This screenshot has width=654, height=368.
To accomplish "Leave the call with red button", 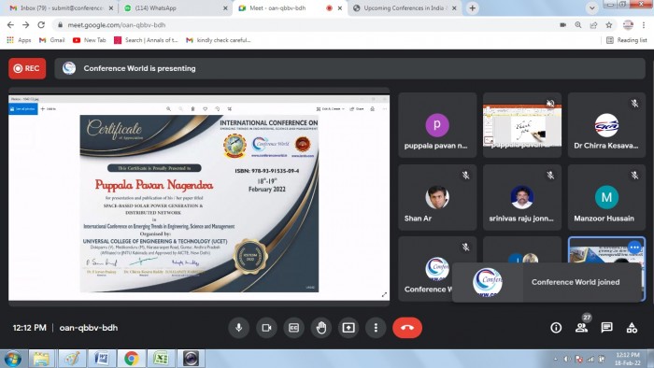I will tap(407, 328).
